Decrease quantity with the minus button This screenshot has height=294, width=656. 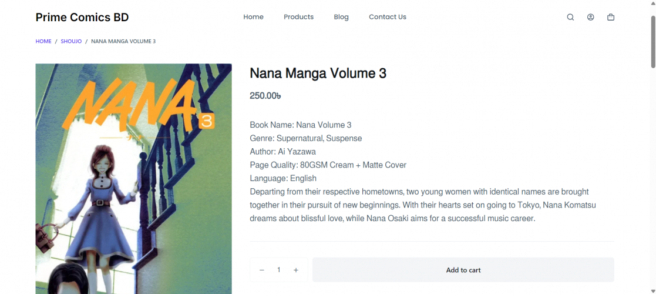tap(262, 270)
